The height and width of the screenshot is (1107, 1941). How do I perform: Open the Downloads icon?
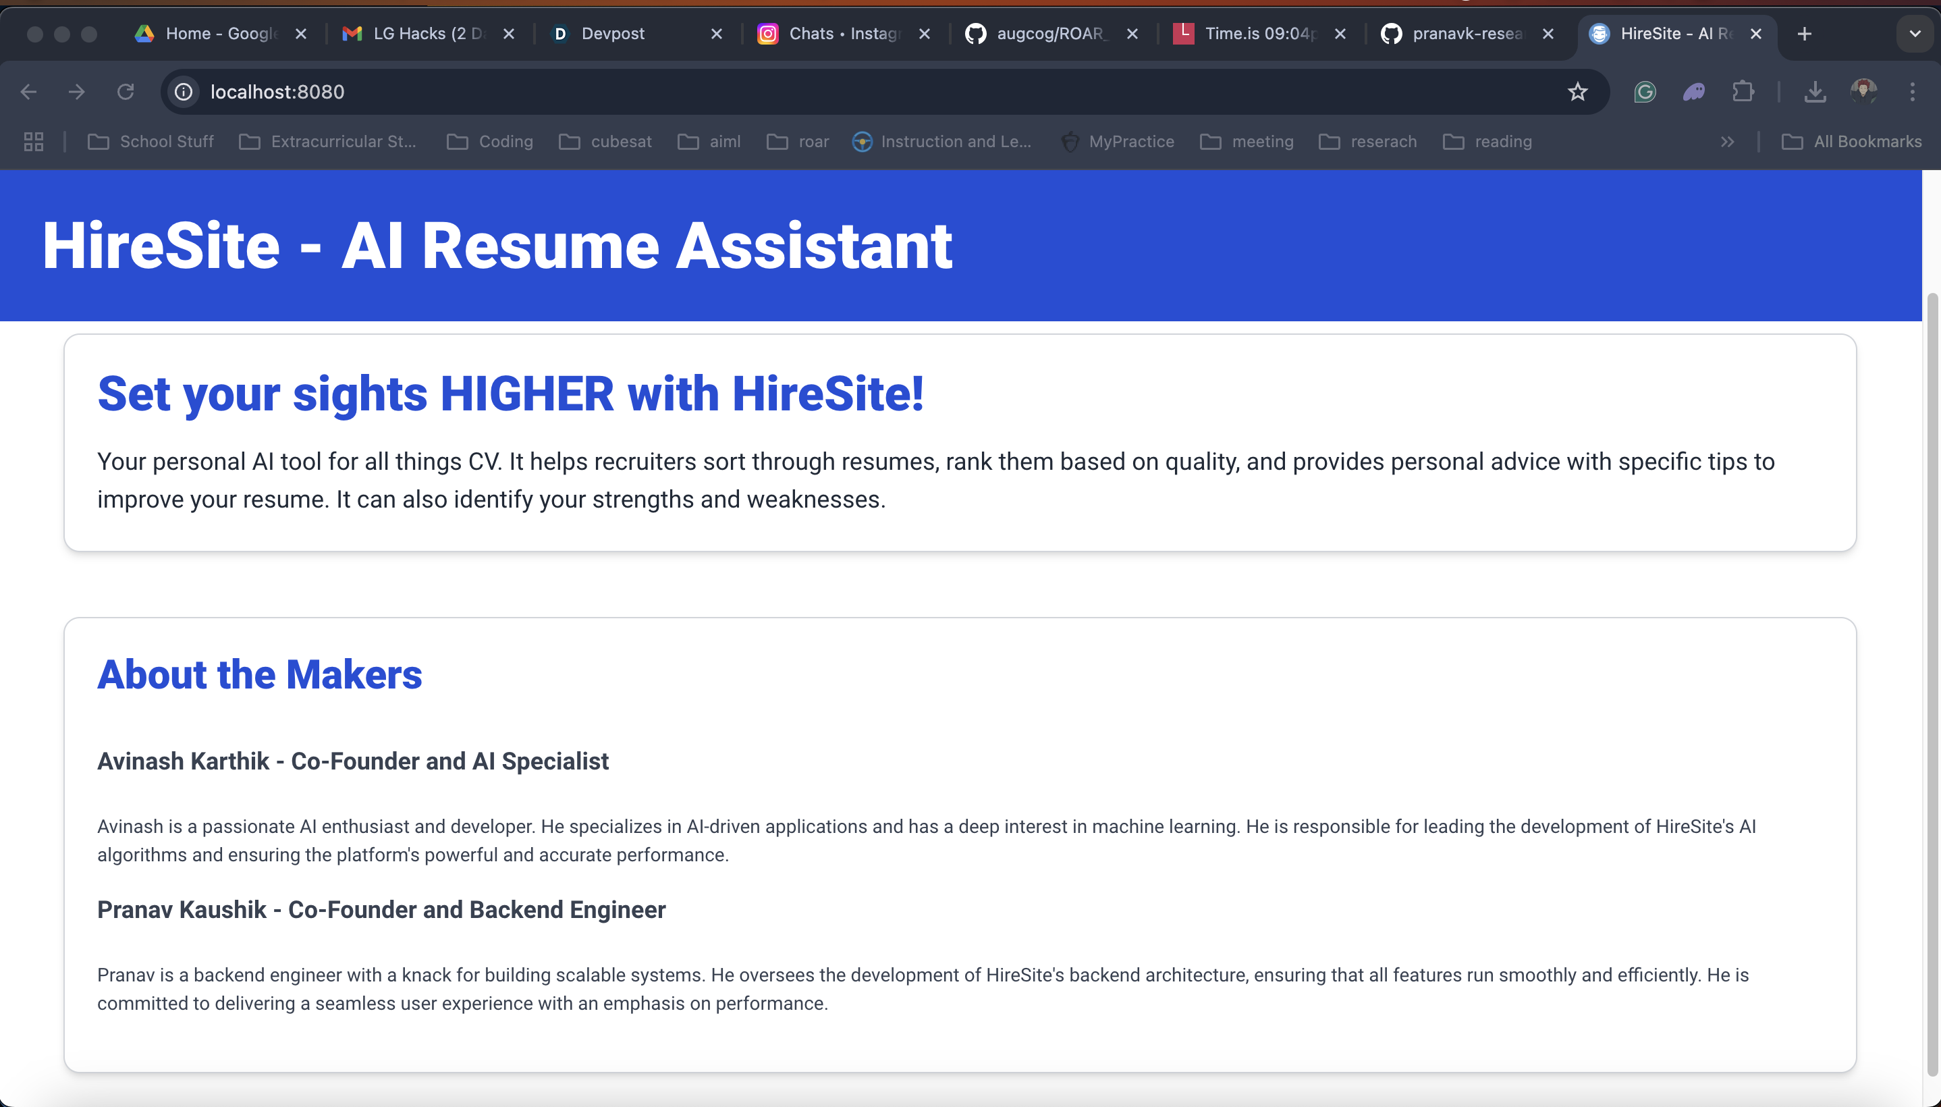pyautogui.click(x=1815, y=92)
